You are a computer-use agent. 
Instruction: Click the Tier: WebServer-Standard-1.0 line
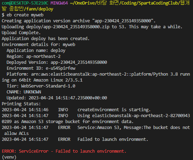coord(41,86)
